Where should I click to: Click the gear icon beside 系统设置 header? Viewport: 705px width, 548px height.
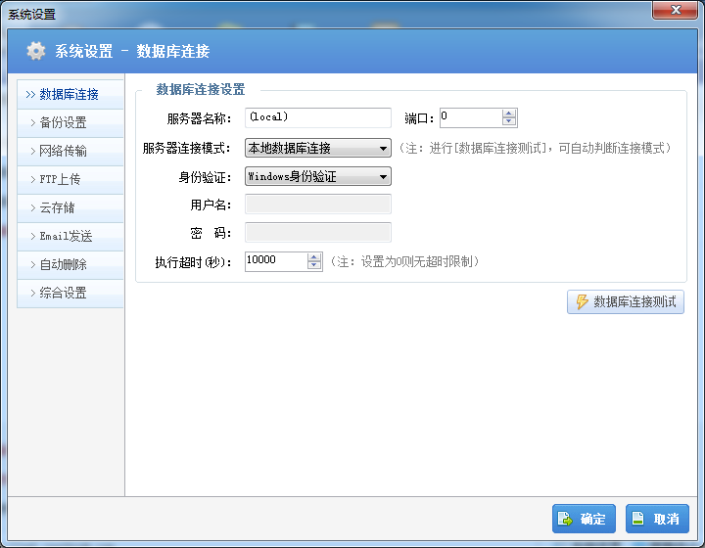point(36,51)
